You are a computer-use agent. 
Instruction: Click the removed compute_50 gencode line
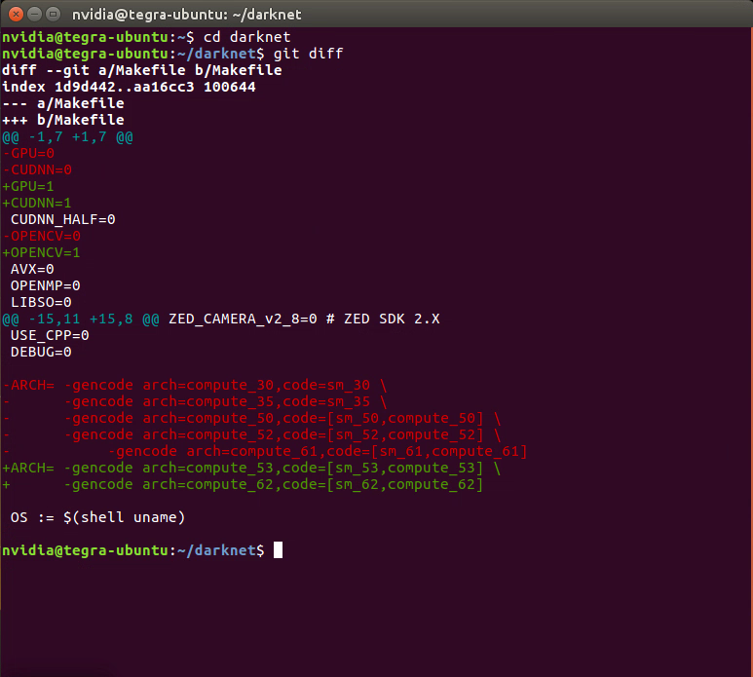click(251, 418)
